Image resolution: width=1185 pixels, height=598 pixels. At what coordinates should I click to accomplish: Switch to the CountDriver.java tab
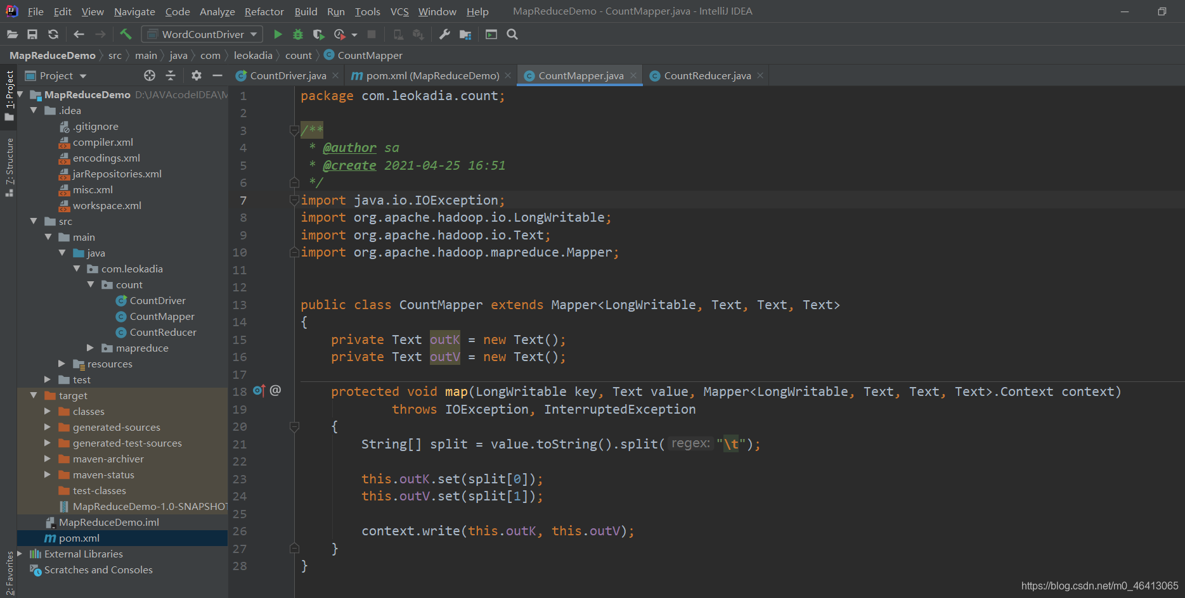[x=288, y=75]
